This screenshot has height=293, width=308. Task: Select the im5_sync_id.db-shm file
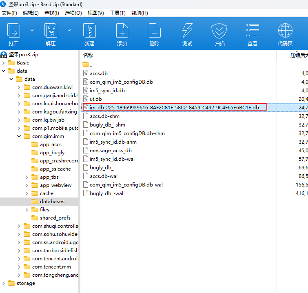(113, 142)
